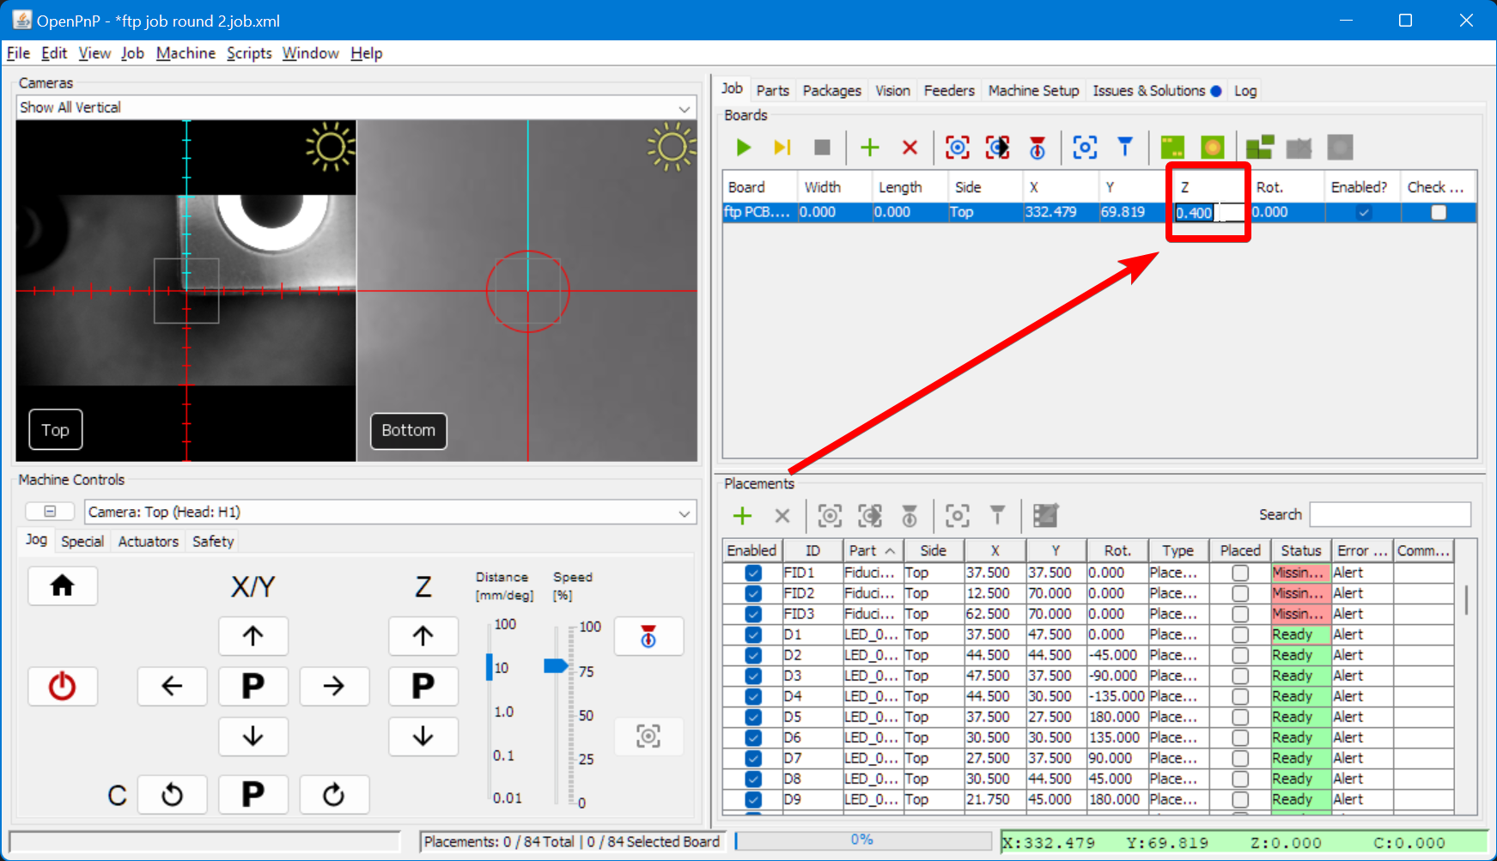Toggle Enabled checkbox for FID1 placement
Screen dimensions: 1497x861
click(753, 573)
